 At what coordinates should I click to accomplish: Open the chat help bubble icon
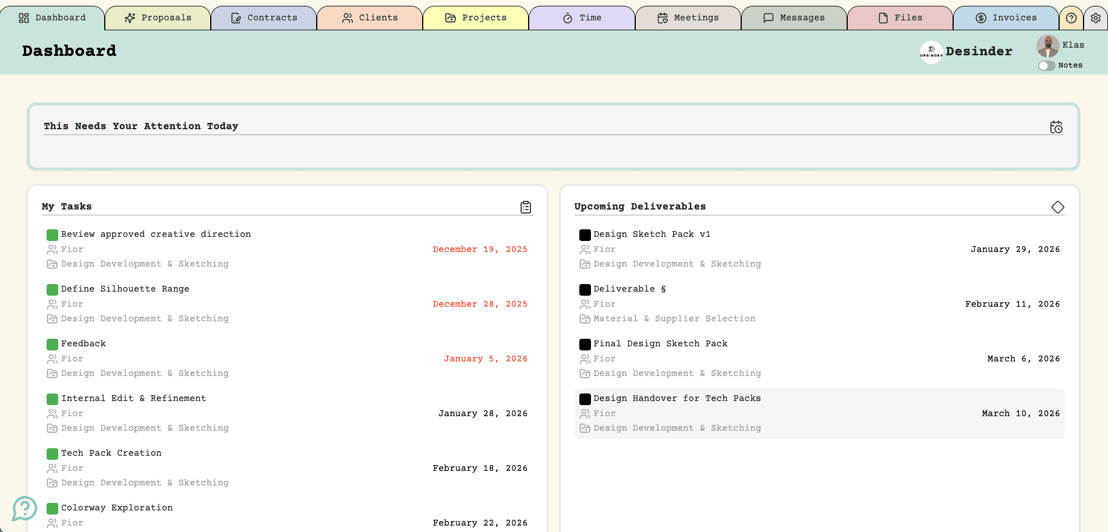point(24,509)
